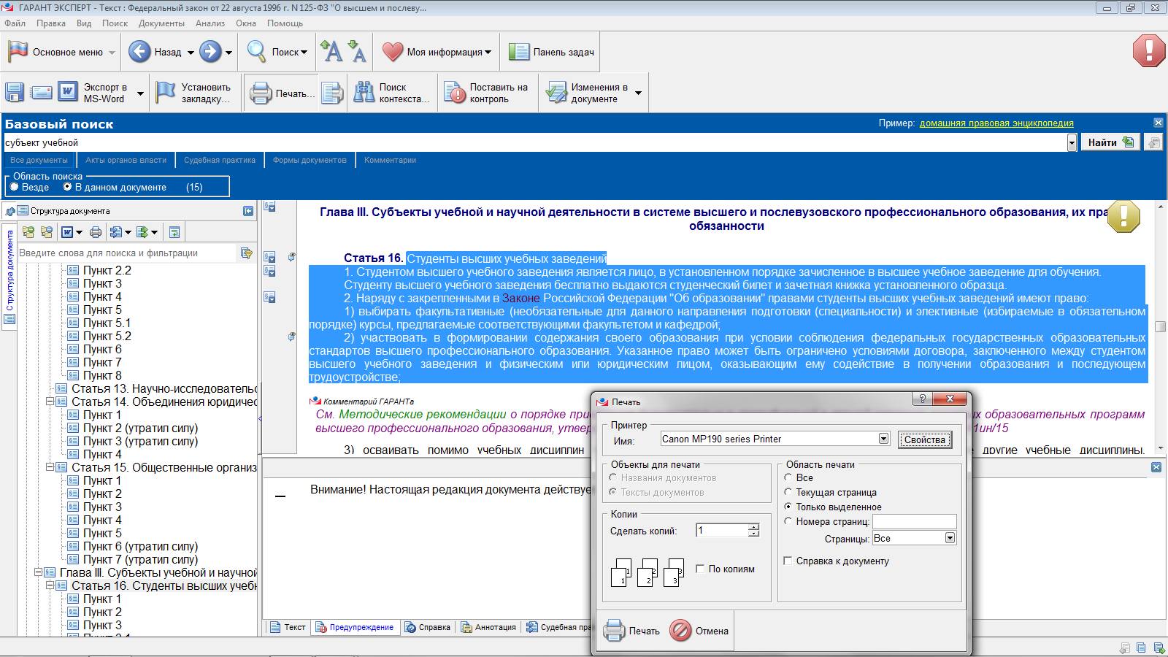Click the save document floppy disk icon
1168x657 pixels.
click(15, 93)
